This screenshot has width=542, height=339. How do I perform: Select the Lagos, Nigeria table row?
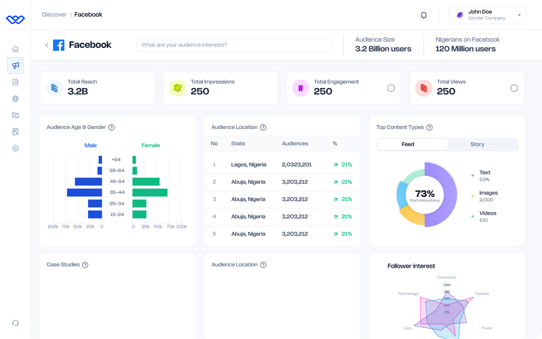[x=282, y=165]
